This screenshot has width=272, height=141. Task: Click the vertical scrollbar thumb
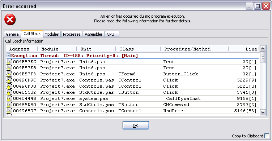click(x=263, y=57)
